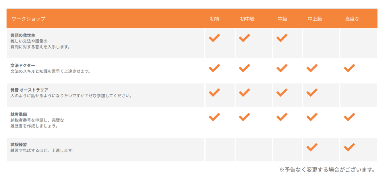386x178 pixels.
Task: Click the 初等 level column header
Action: tap(215, 19)
